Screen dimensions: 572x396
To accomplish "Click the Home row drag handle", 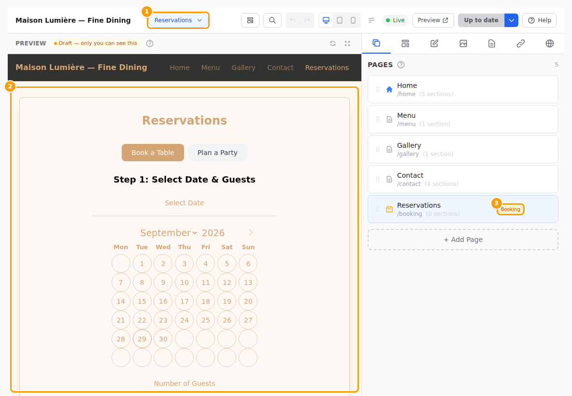I will click(378, 89).
